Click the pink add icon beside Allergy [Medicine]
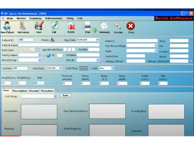 [x=191, y=61]
